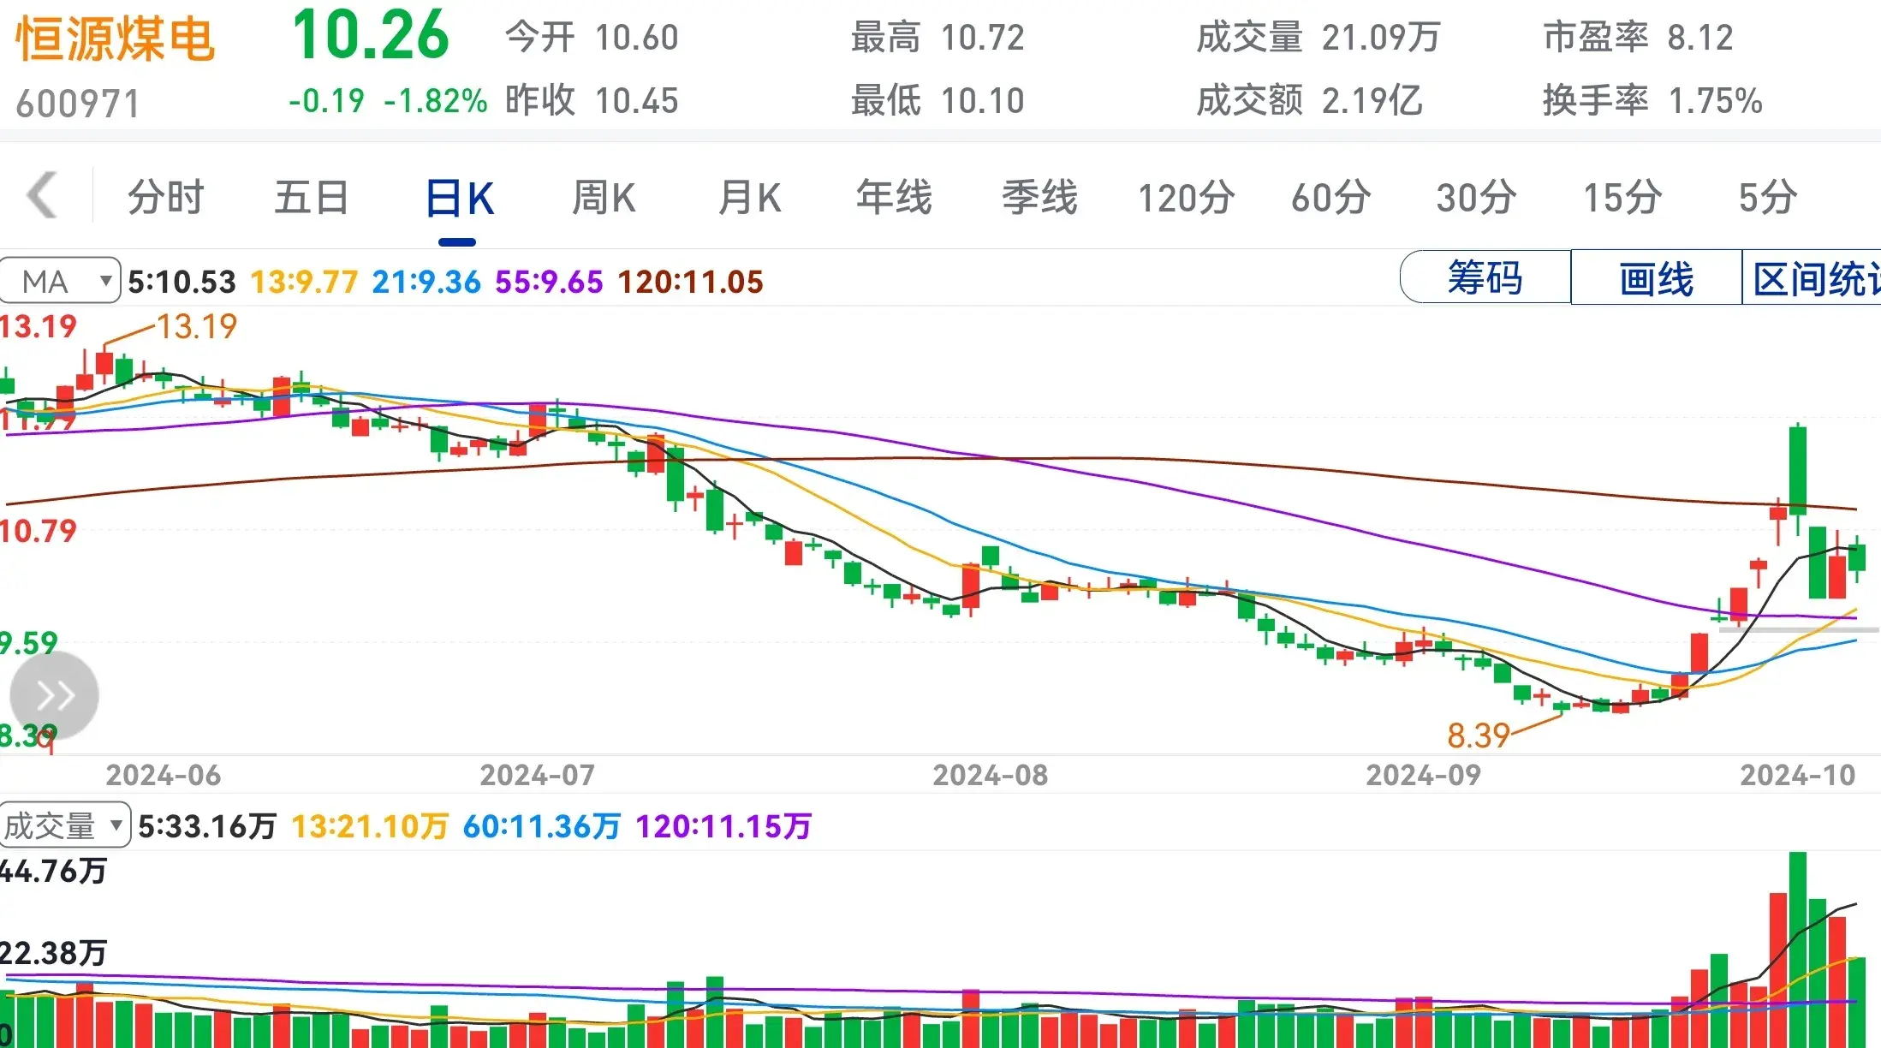The height and width of the screenshot is (1048, 1881).
Task: Open the 筹码 chip distribution button
Action: click(1485, 277)
